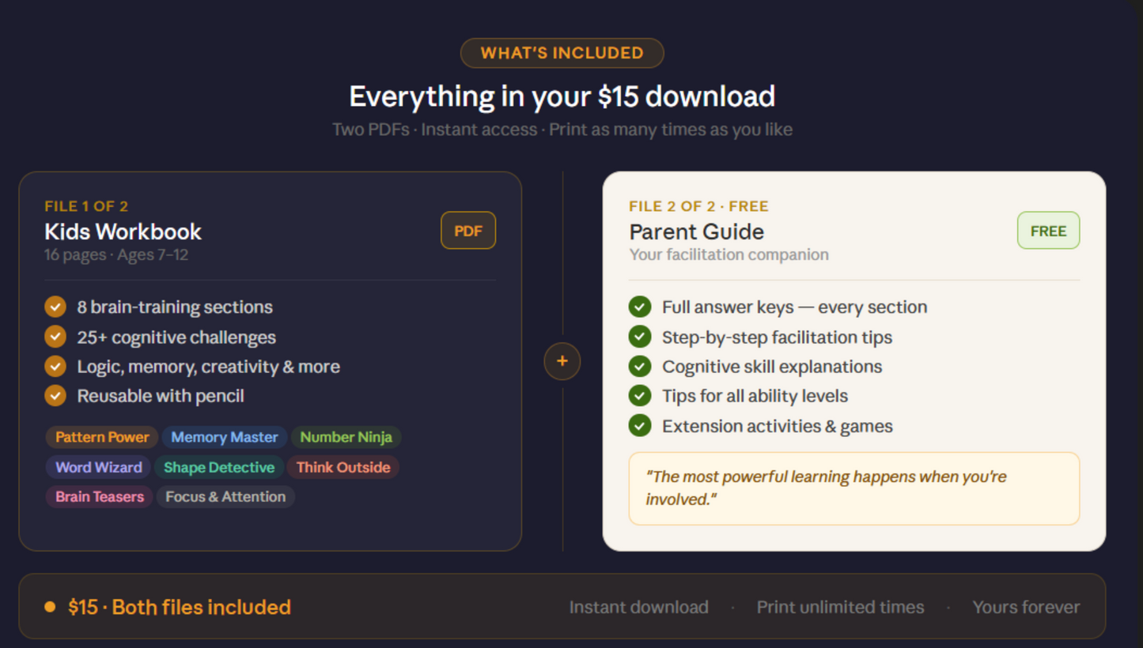This screenshot has width=1143, height=648.
Task: Select the Number Ninja tag
Action: 346,437
